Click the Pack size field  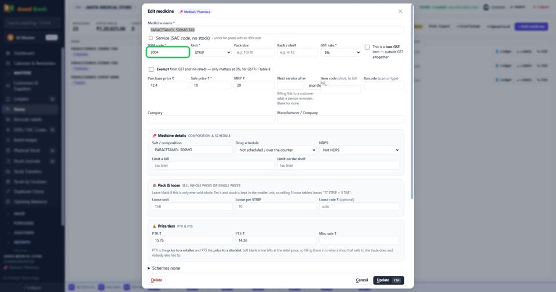click(254, 53)
